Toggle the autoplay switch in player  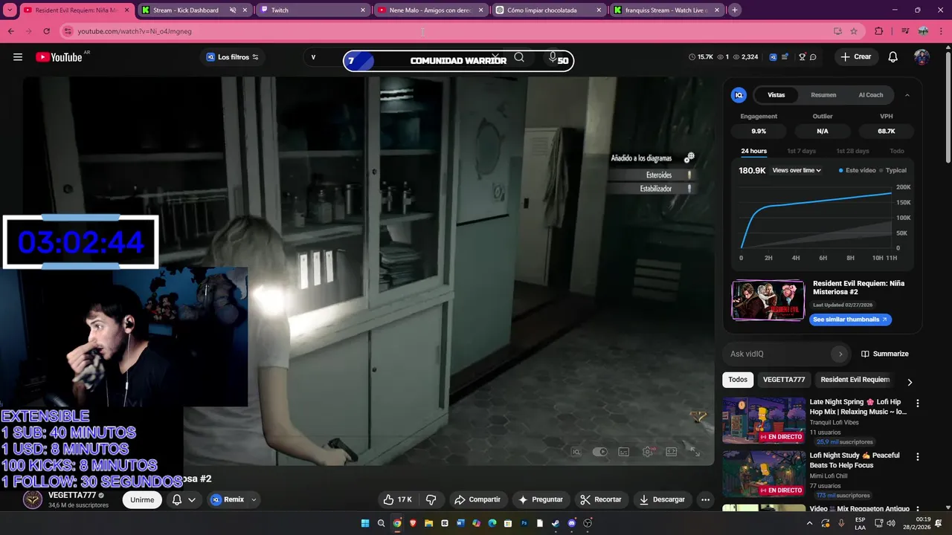tap(599, 452)
